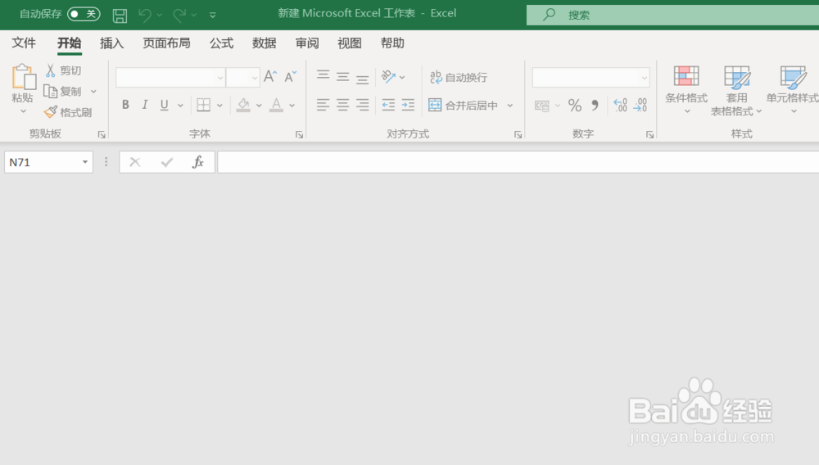Open the 套用表格格式 table format menu

click(x=736, y=91)
